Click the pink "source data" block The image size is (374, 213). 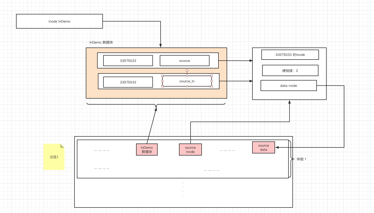[x=263, y=147]
